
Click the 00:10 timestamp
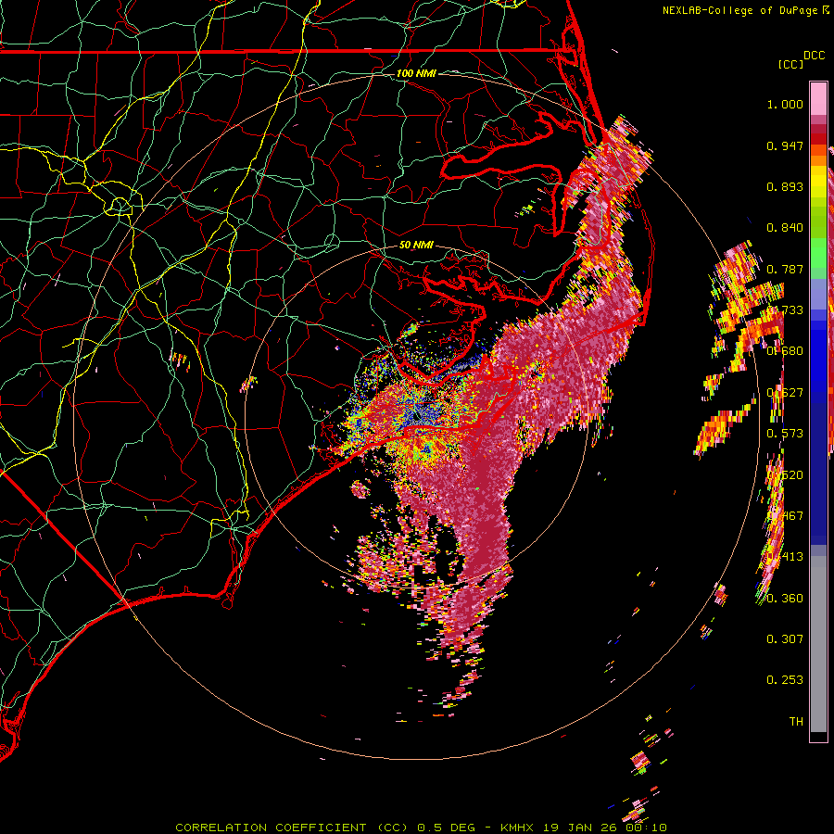tap(645, 828)
